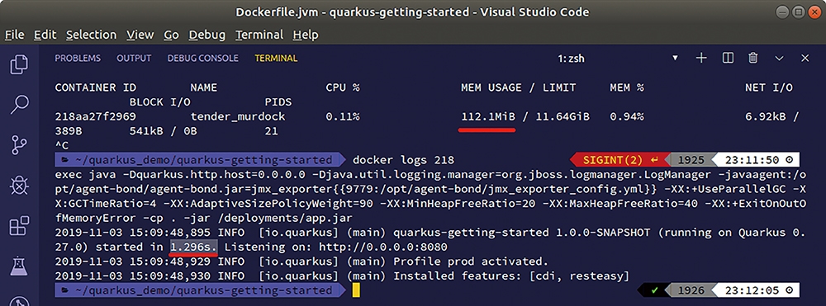This screenshot has width=826, height=306.
Task: Create a new terminal with plus icon
Action: [x=701, y=59]
